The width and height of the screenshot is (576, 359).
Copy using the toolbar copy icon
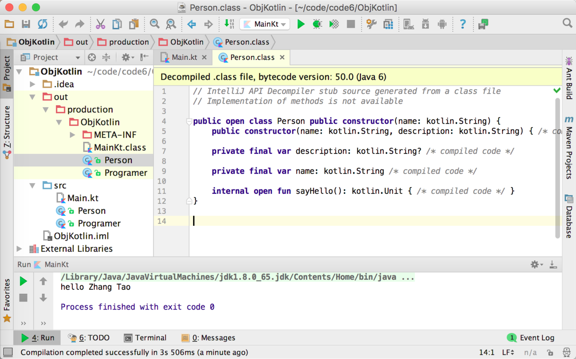[x=117, y=24]
